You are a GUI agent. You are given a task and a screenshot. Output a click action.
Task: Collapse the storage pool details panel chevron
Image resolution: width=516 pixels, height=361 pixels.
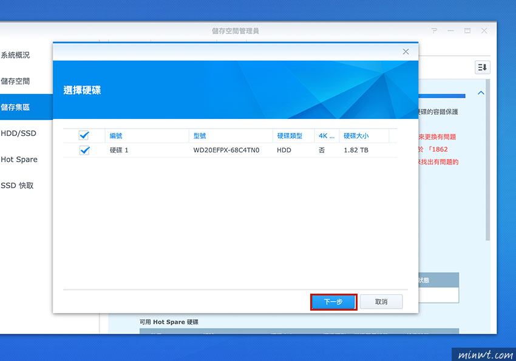coord(480,92)
